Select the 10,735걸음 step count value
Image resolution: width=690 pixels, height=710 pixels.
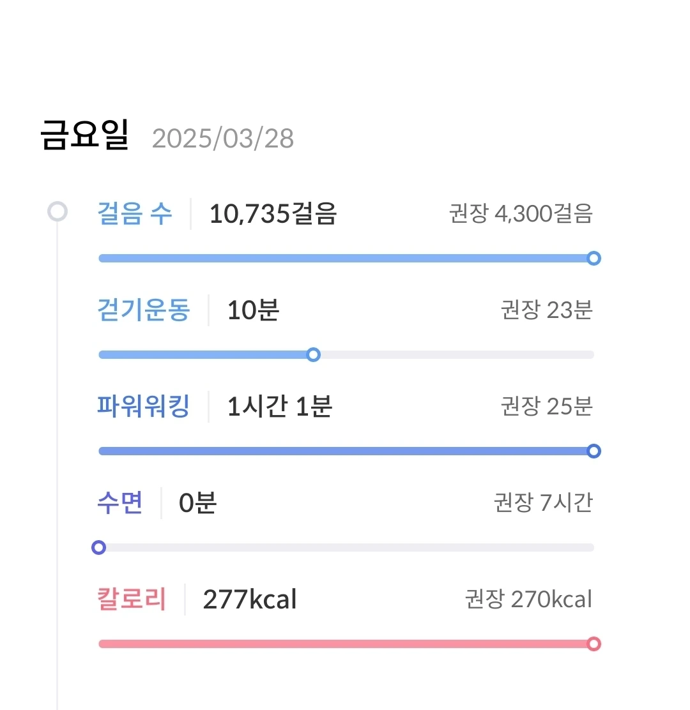point(273,215)
